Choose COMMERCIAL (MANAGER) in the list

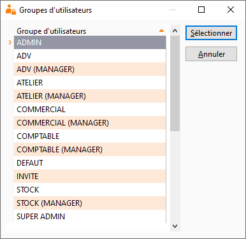coord(90,123)
